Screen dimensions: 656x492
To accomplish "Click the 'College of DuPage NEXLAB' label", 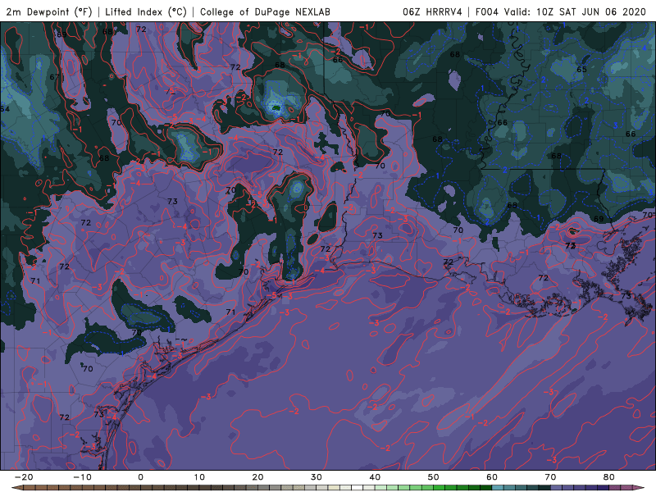I will pyautogui.click(x=265, y=11).
